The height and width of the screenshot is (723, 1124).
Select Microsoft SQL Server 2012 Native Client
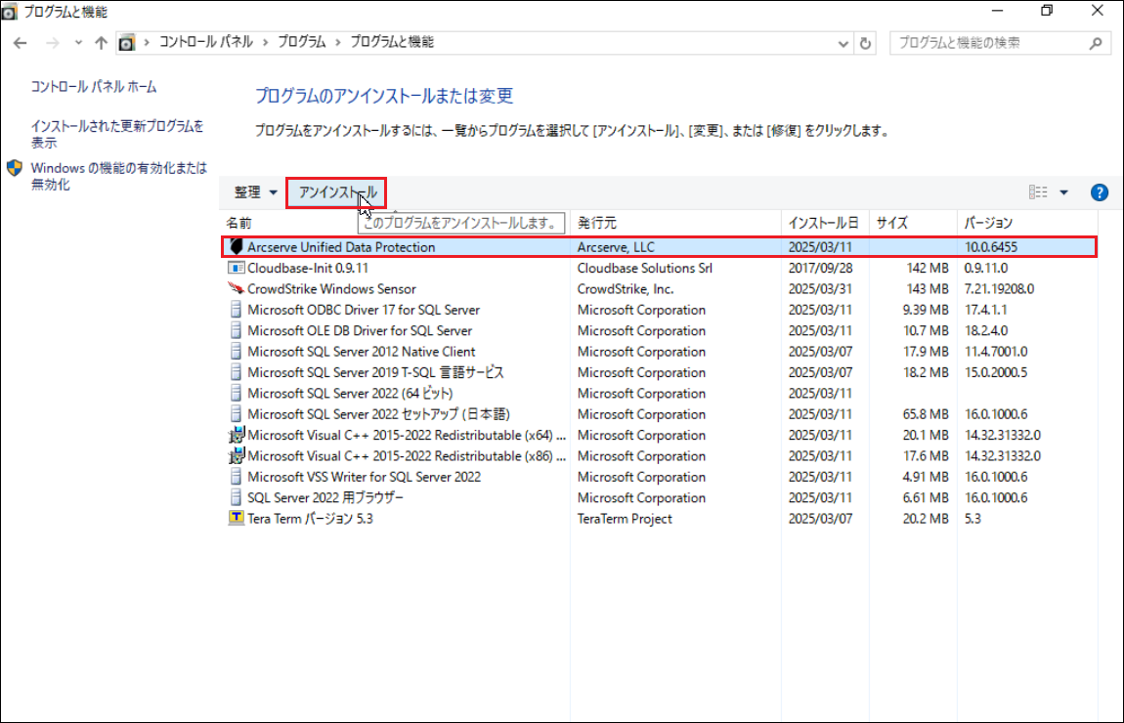tap(362, 352)
